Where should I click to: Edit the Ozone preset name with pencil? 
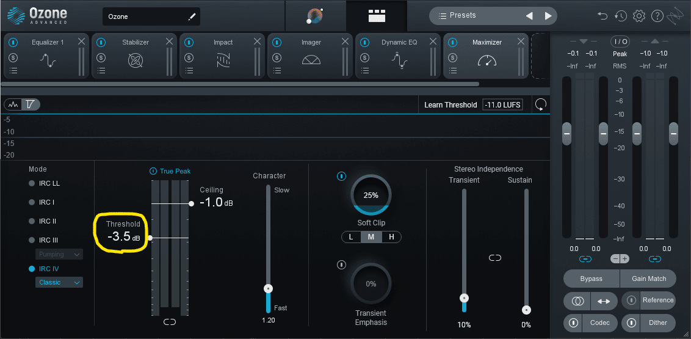[192, 16]
